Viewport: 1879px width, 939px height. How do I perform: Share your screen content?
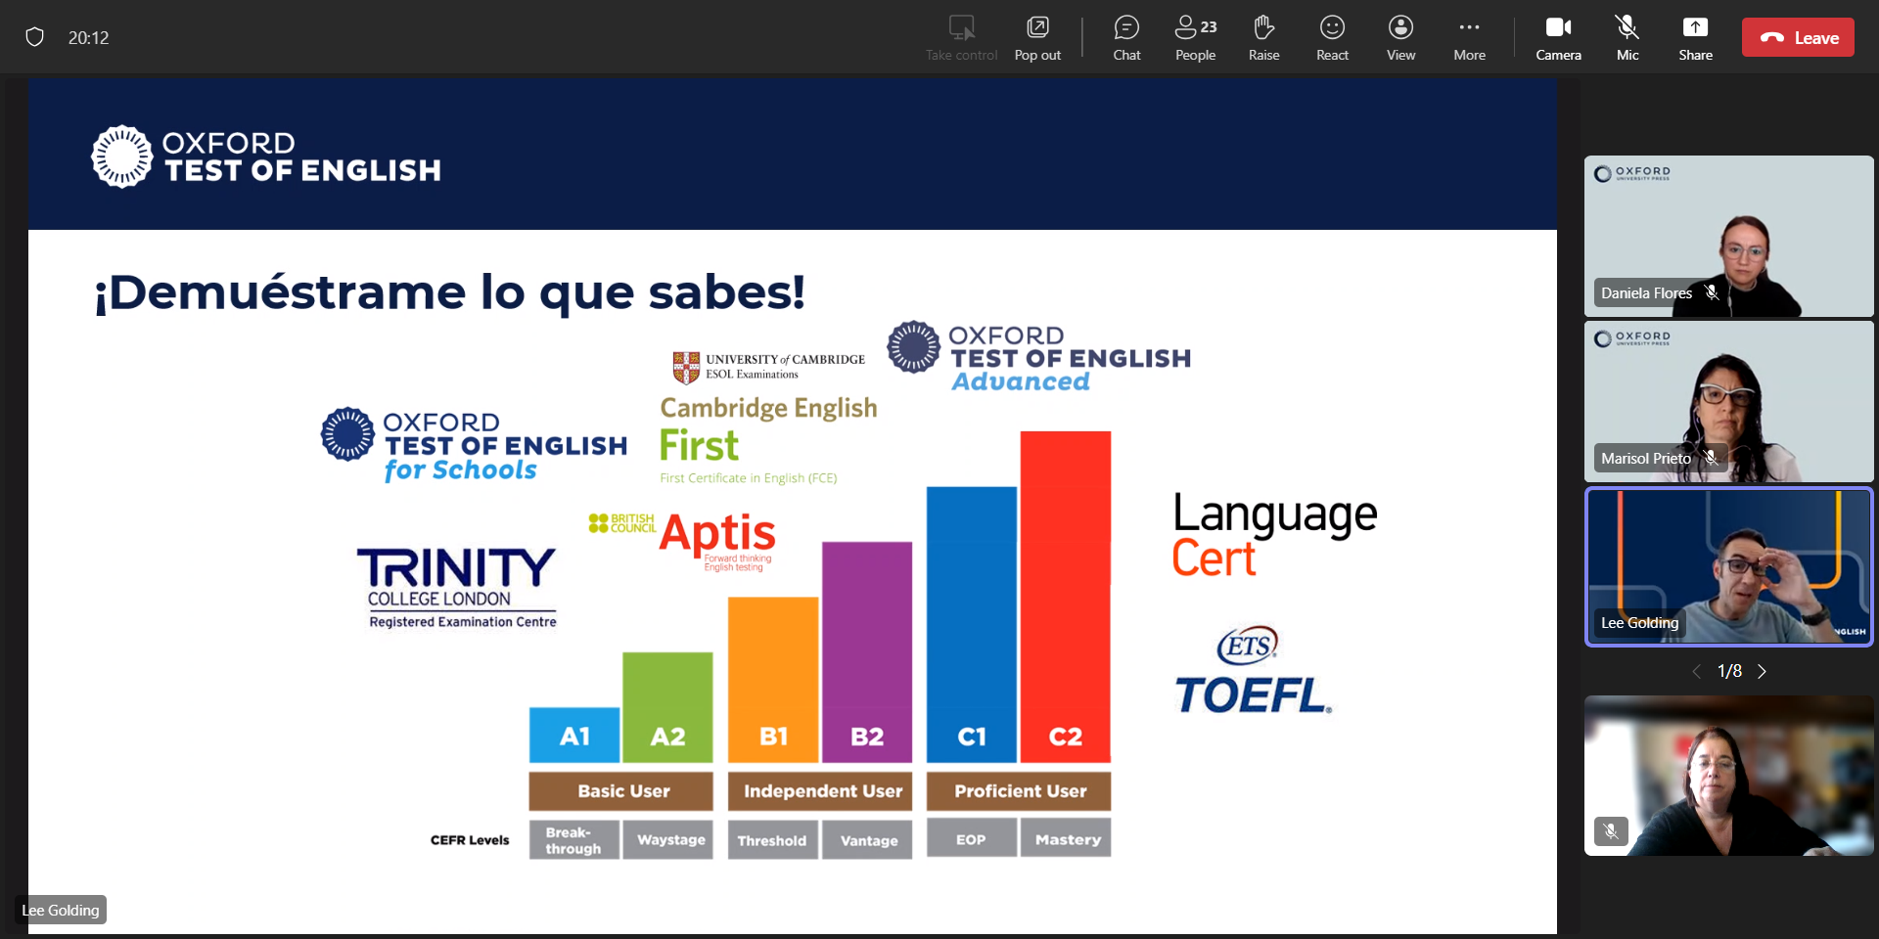1695,38
